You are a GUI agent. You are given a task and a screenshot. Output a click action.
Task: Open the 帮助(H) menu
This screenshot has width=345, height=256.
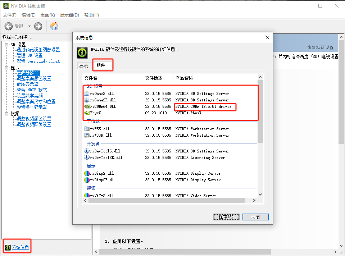91,15
